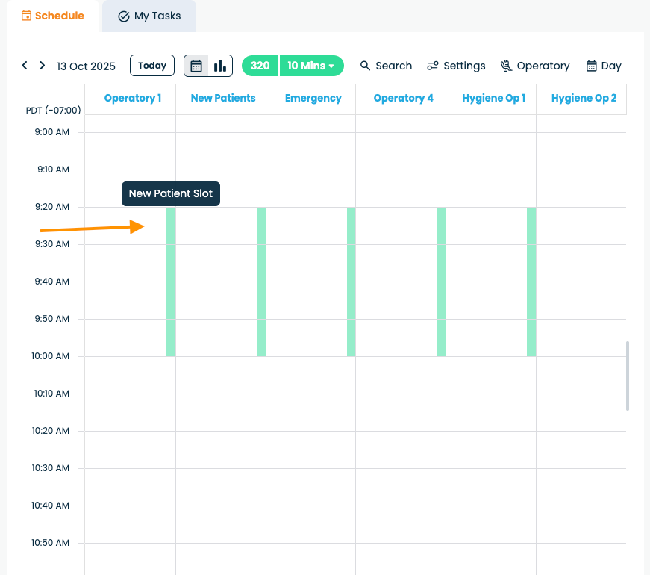The width and height of the screenshot is (650, 575).
Task: Click the New Patients column header
Action: (x=223, y=98)
